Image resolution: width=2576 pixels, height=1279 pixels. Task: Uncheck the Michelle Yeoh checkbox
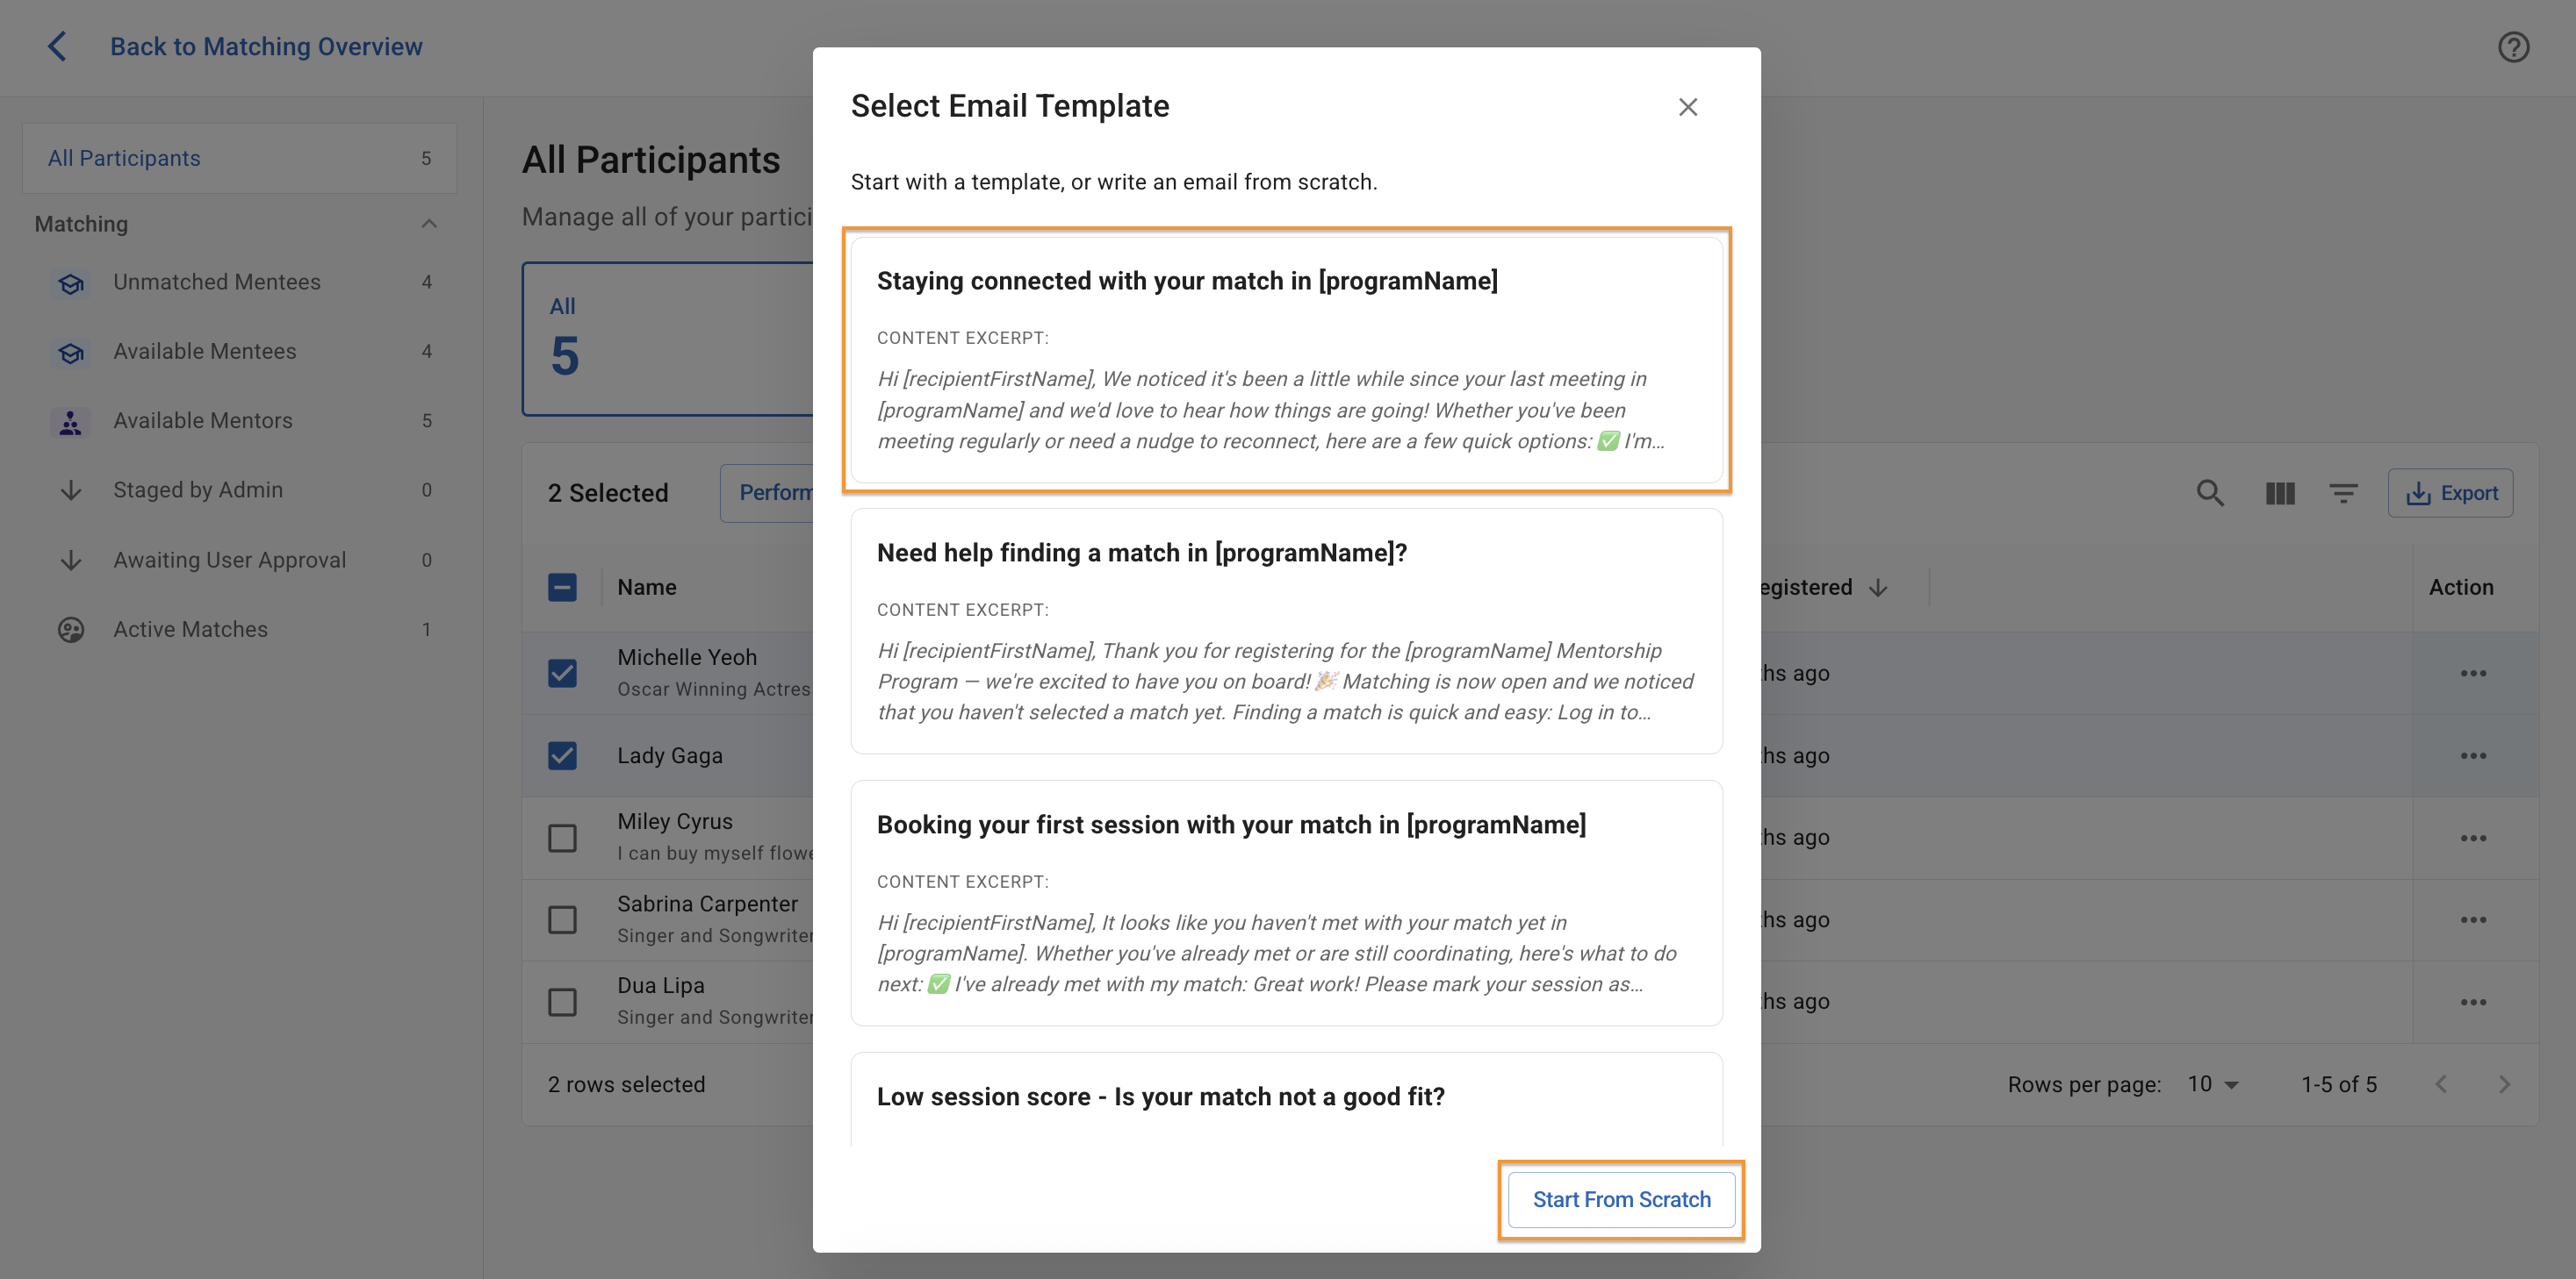[x=562, y=674]
